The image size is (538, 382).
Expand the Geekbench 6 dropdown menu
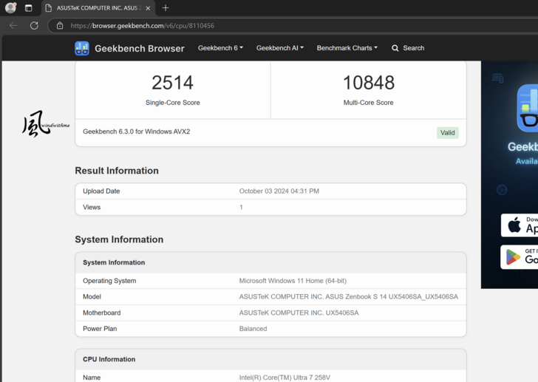(220, 48)
